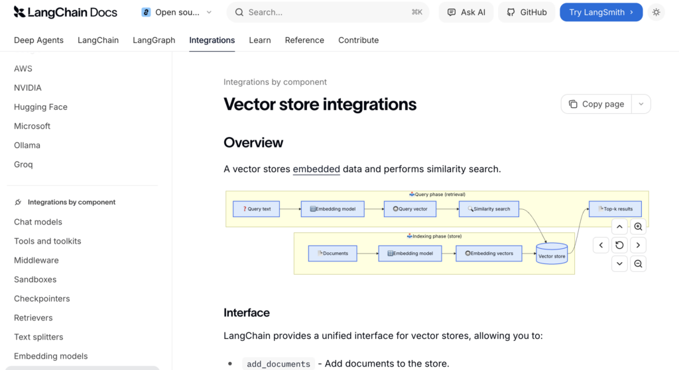This screenshot has height=370, width=679.
Task: Open the Open source product dropdown
Action: tap(177, 12)
